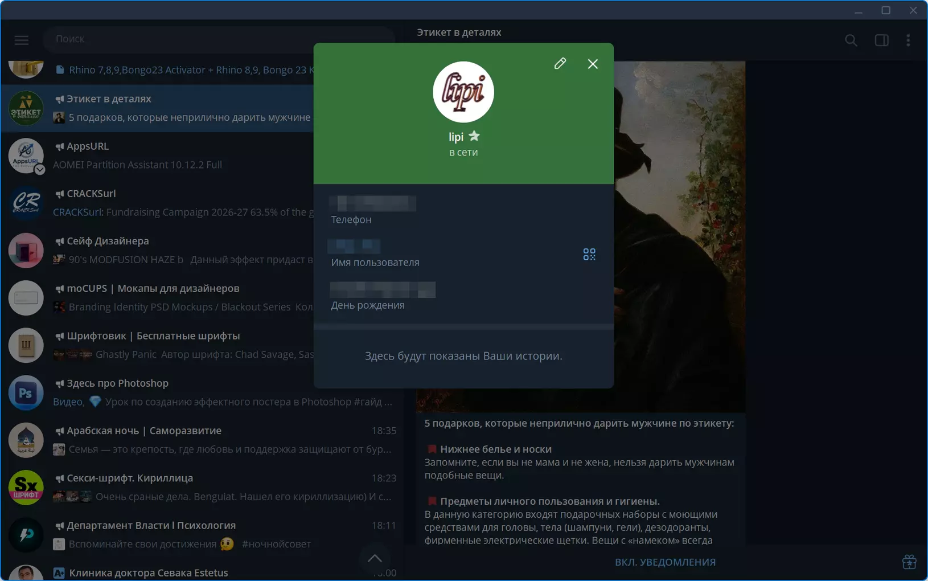This screenshot has height=581, width=928.
Task: Click the scroll-up chevron button
Action: click(375, 558)
